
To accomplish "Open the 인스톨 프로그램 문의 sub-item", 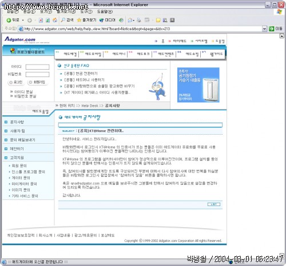I will pyautogui.click(x=28, y=172).
